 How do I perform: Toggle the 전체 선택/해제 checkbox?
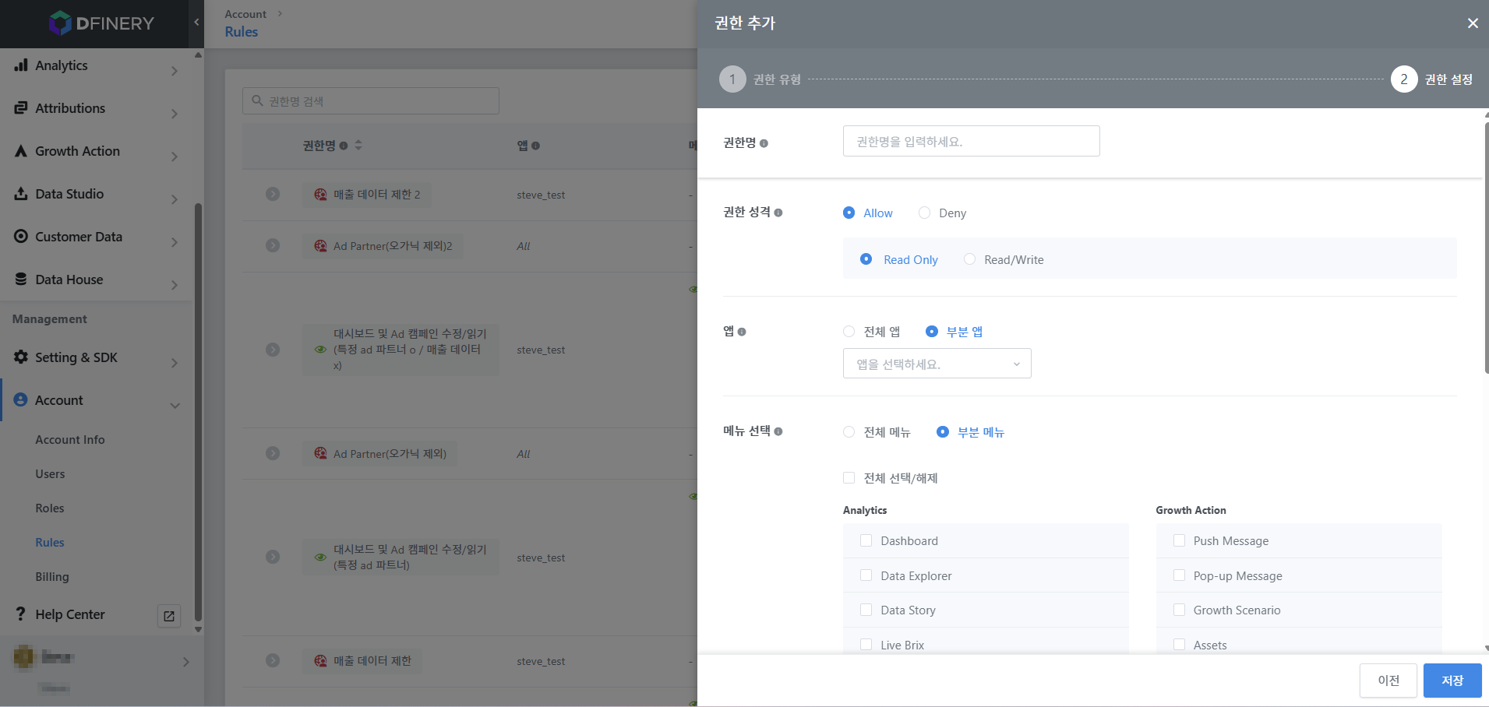tap(849, 478)
